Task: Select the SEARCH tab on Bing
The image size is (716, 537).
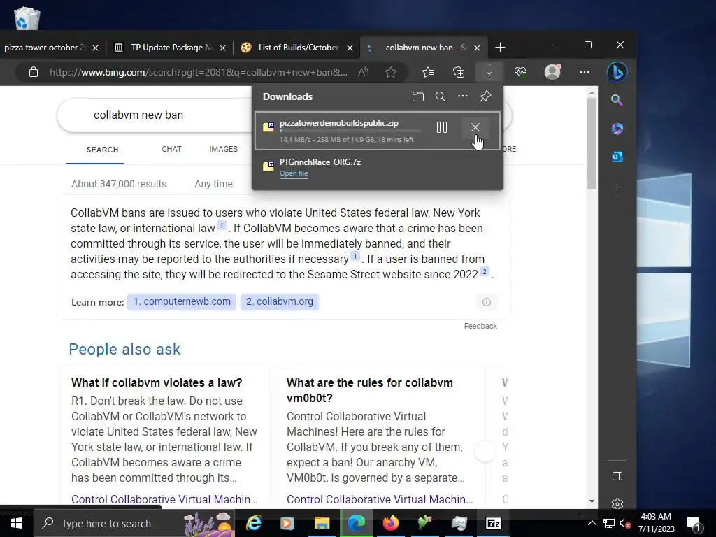Action: [103, 150]
